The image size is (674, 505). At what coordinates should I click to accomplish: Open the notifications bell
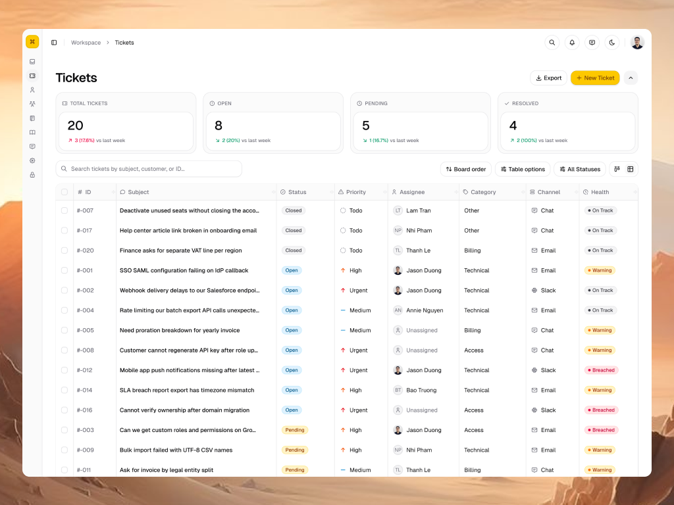[572, 43]
